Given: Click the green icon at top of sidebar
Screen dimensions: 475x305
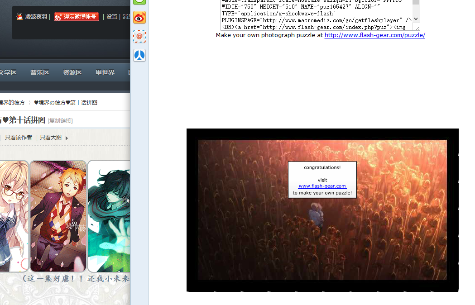Looking at the screenshot, I should [139, 2].
